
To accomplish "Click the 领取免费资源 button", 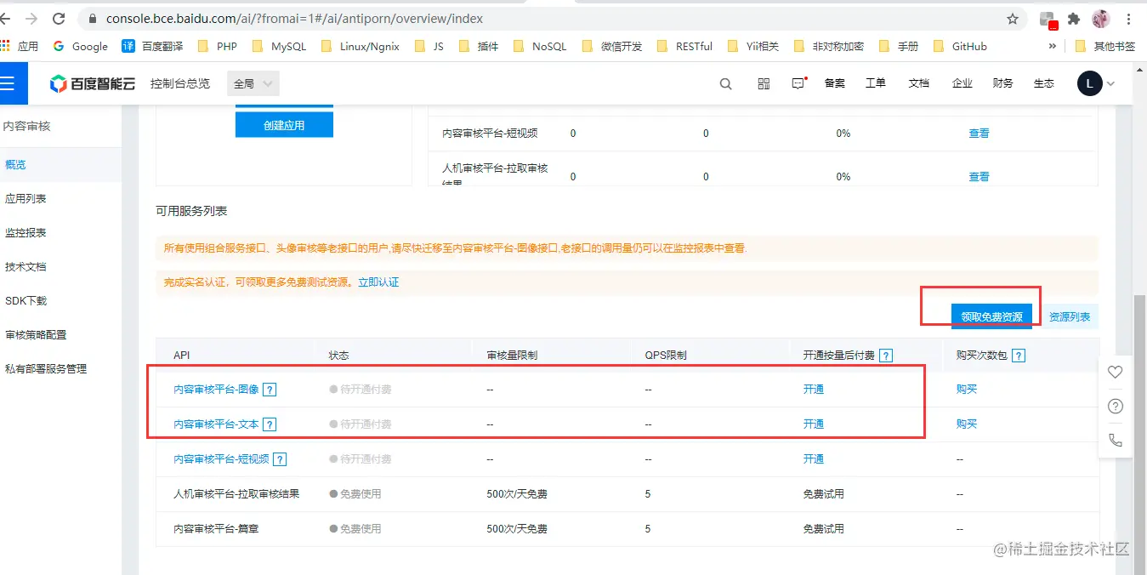I will 992,316.
